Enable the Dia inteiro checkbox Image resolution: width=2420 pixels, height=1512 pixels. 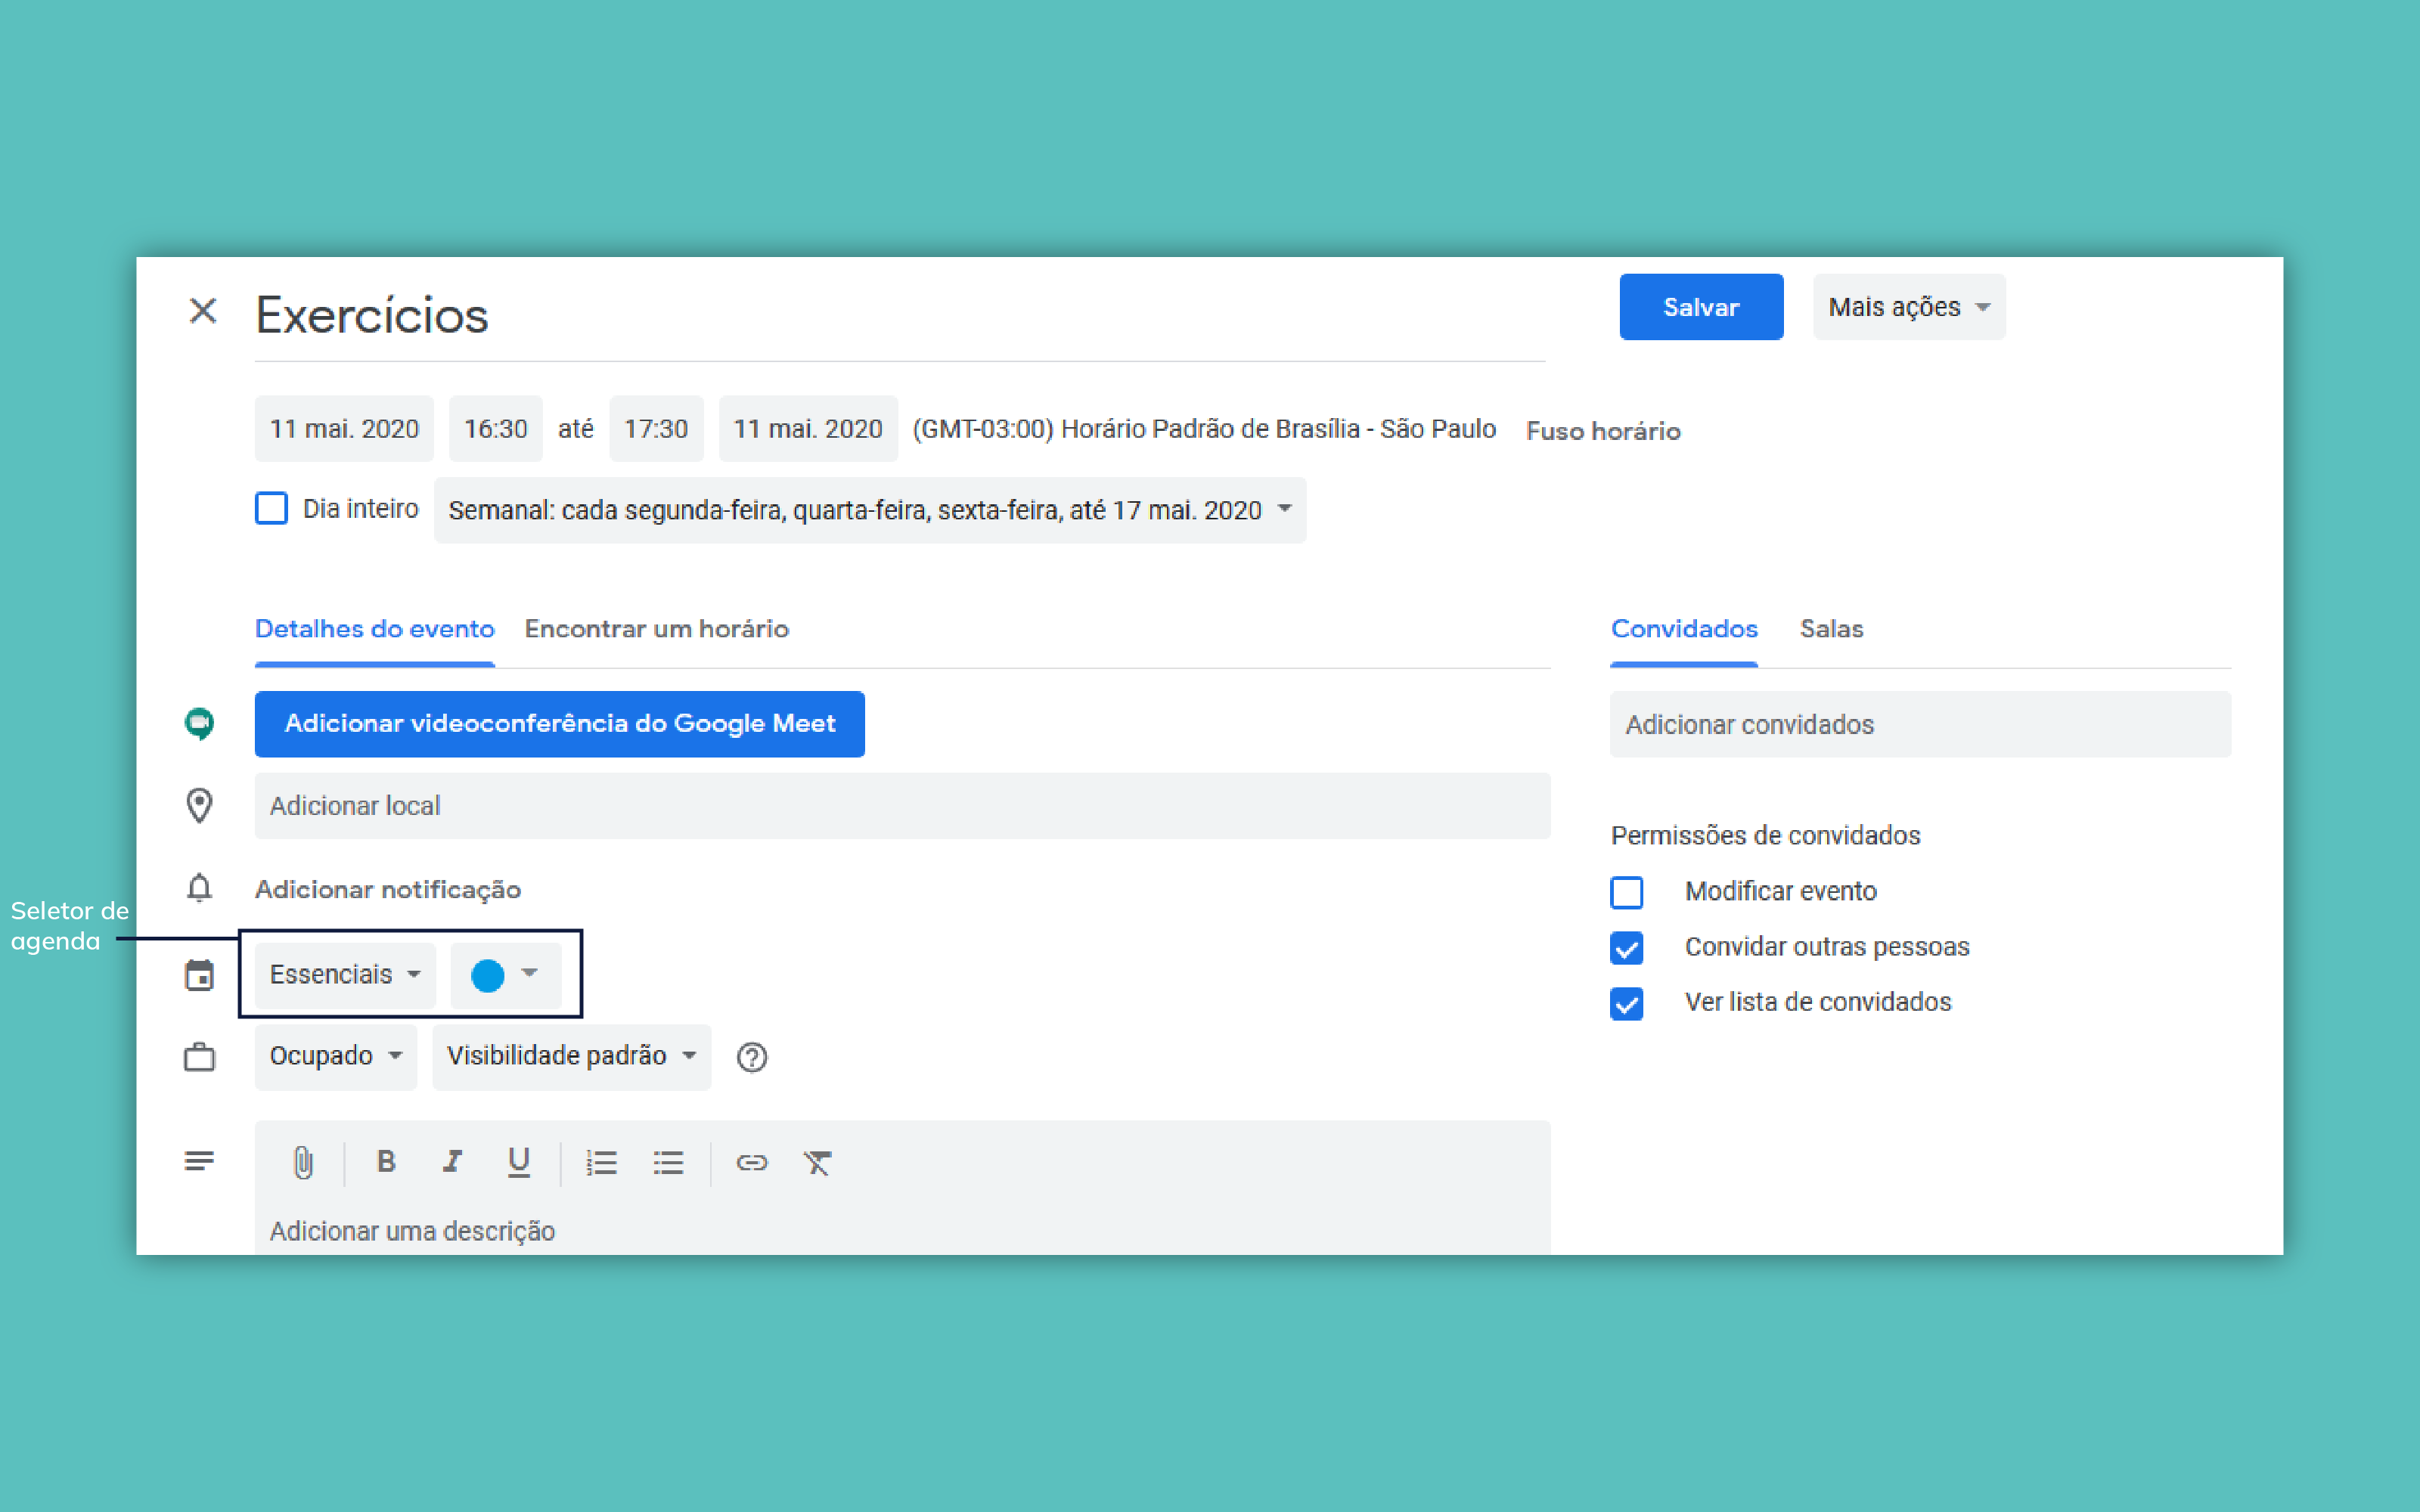pos(271,509)
